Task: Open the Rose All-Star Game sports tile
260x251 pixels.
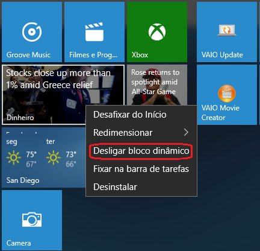Action: (157, 85)
